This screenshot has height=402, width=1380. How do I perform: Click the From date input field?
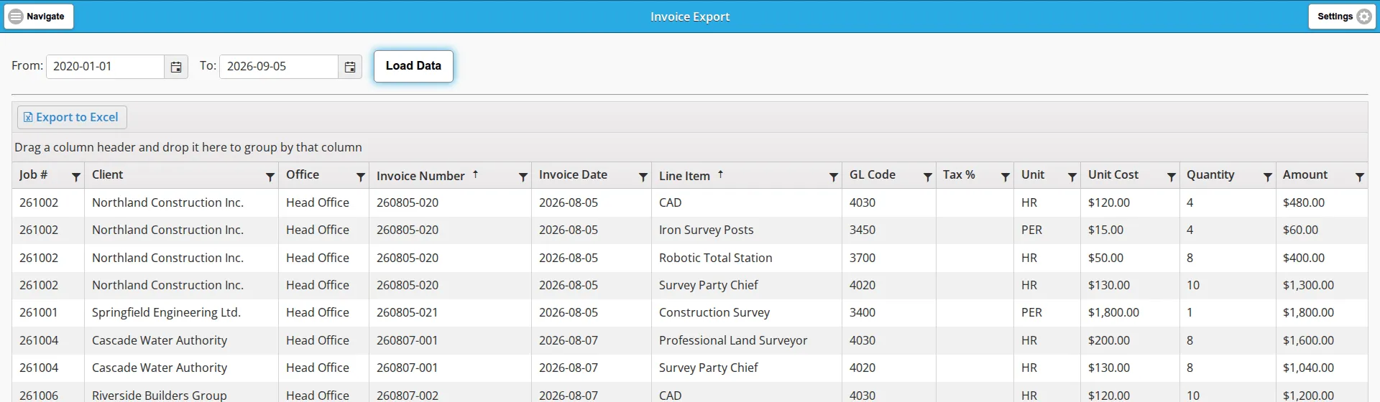click(x=106, y=67)
